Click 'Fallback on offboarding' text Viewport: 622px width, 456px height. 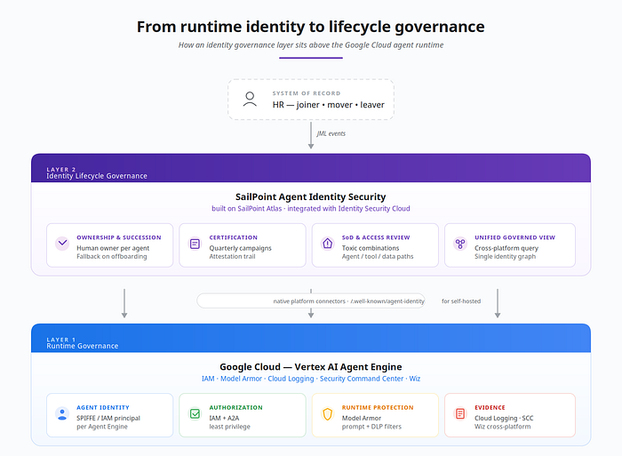coord(112,256)
